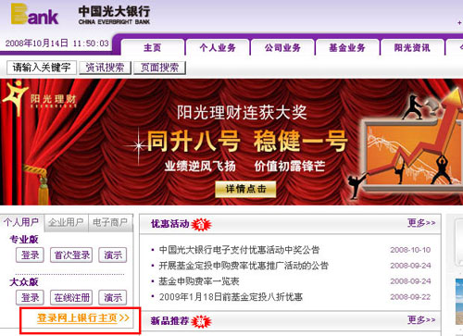The height and width of the screenshot is (336, 463).
Task: Click 登录 under 大众版
Action: pyautogui.click(x=30, y=298)
